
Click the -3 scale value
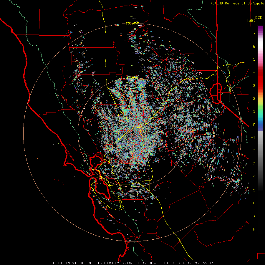(253, 164)
